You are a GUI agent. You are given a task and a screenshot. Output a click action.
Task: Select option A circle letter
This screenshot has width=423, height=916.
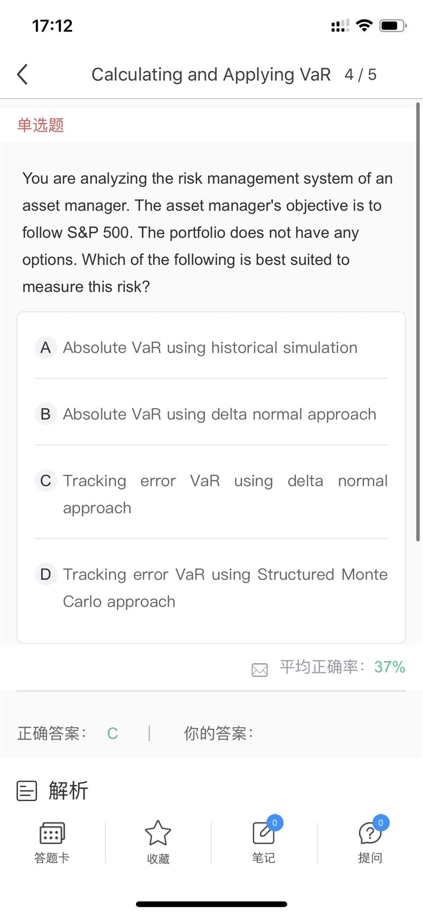45,347
